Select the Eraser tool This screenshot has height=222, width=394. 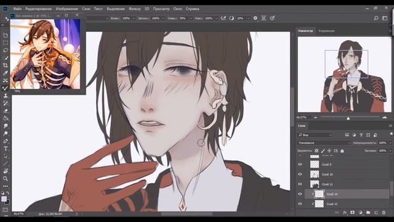[x=6, y=111]
